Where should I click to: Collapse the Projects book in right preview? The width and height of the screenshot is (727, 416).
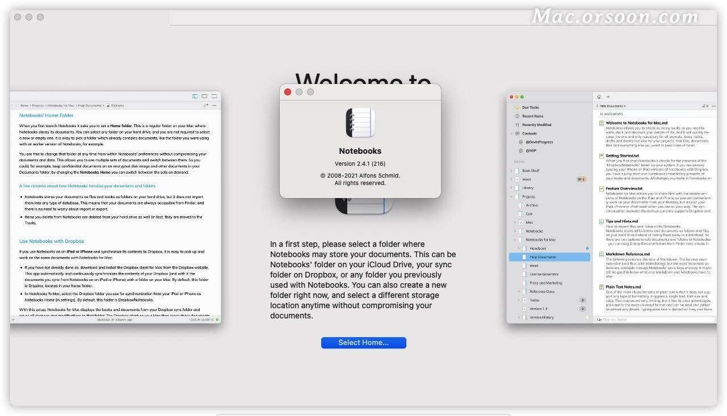pos(511,196)
